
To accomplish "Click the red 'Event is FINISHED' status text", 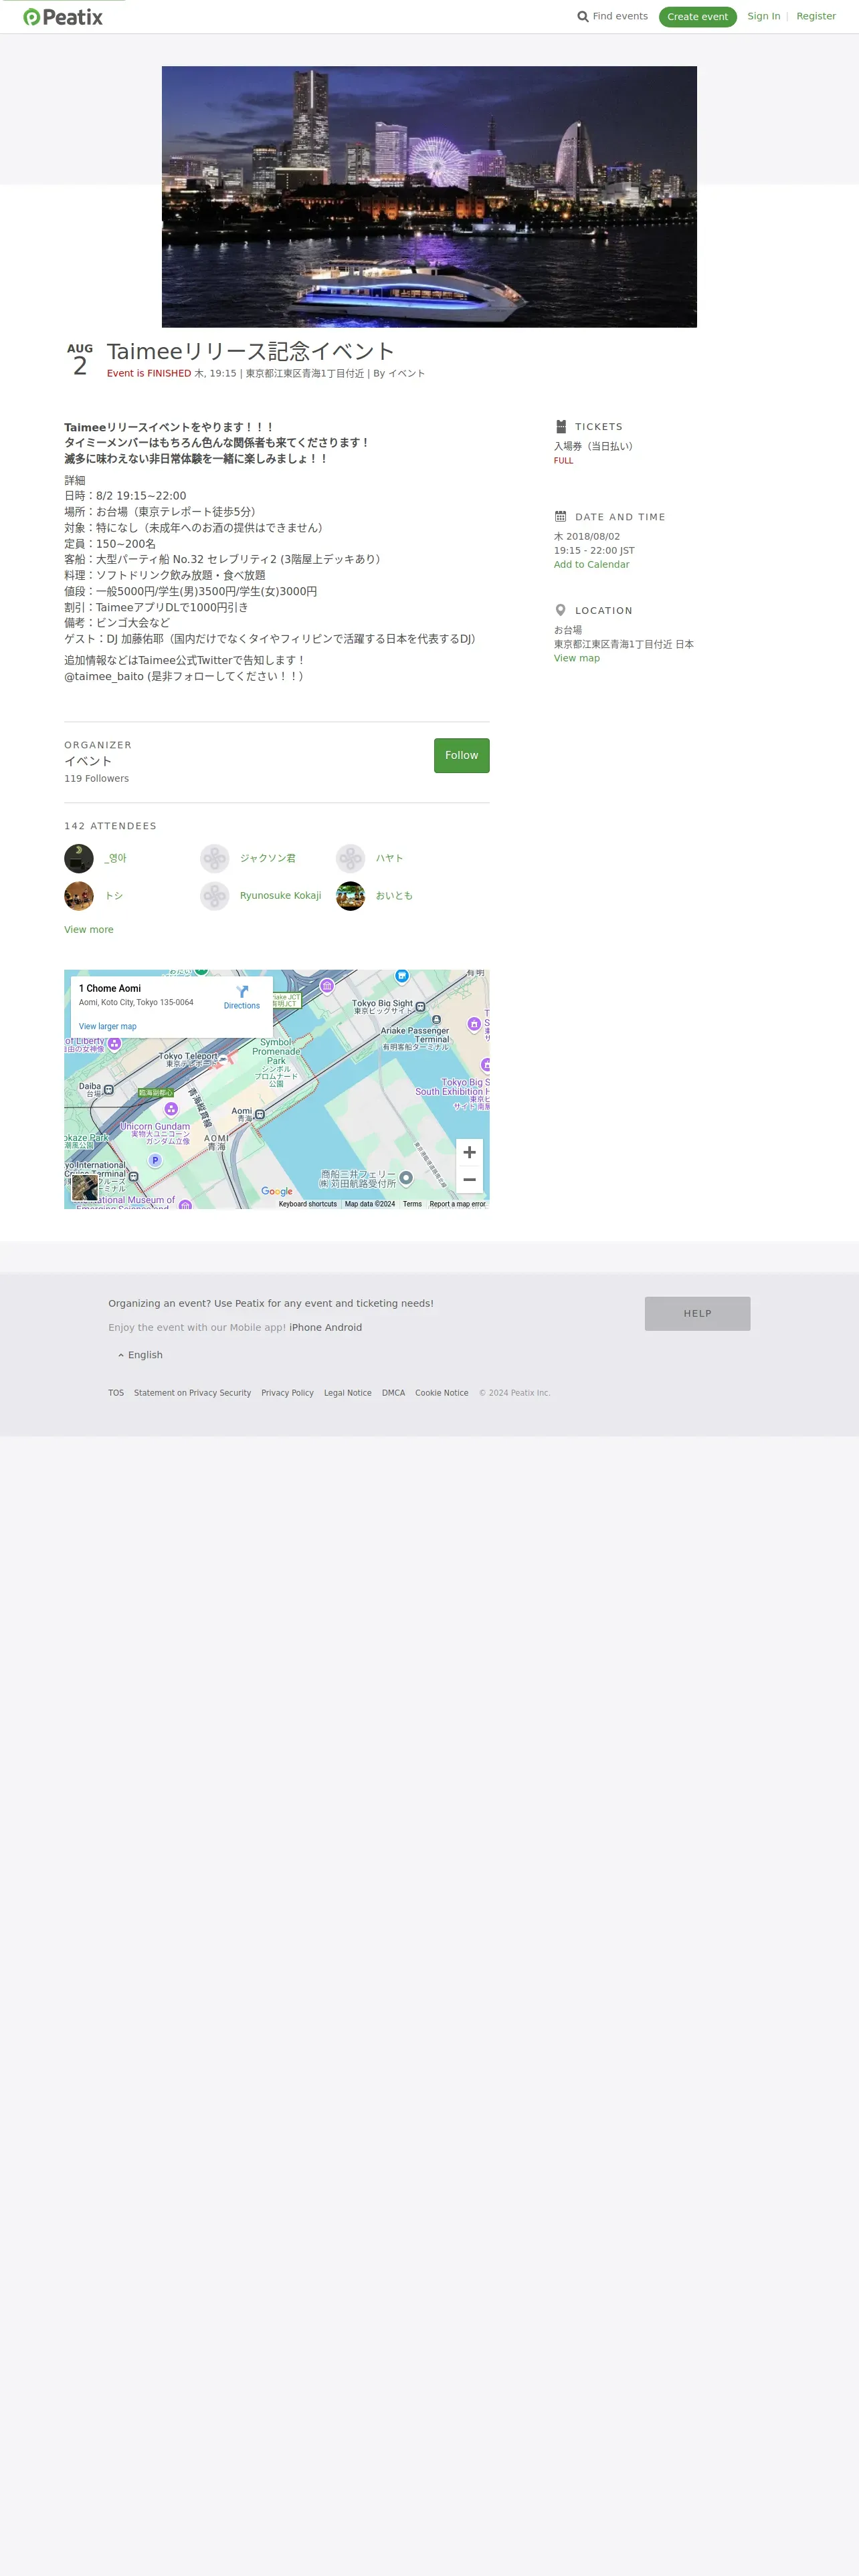I will pos(149,373).
